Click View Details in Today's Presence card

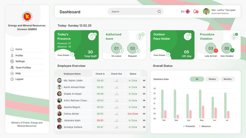(x=63, y=55)
